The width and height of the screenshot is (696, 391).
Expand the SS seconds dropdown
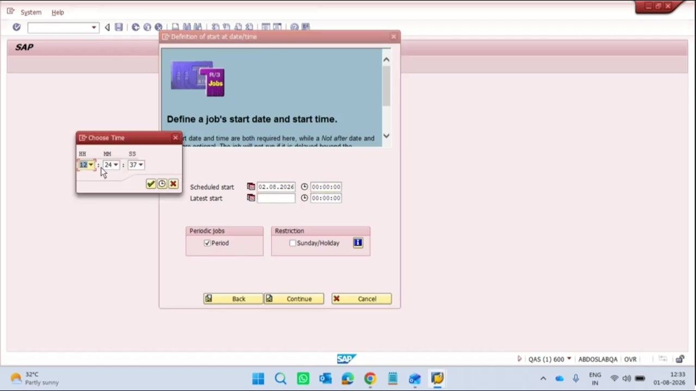(141, 165)
